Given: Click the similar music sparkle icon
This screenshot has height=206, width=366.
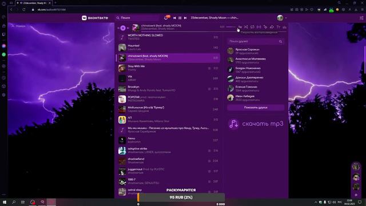Looking at the screenshot, I should click(265, 27).
